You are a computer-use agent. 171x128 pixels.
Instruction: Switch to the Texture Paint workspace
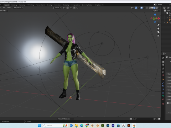coord(41,5)
